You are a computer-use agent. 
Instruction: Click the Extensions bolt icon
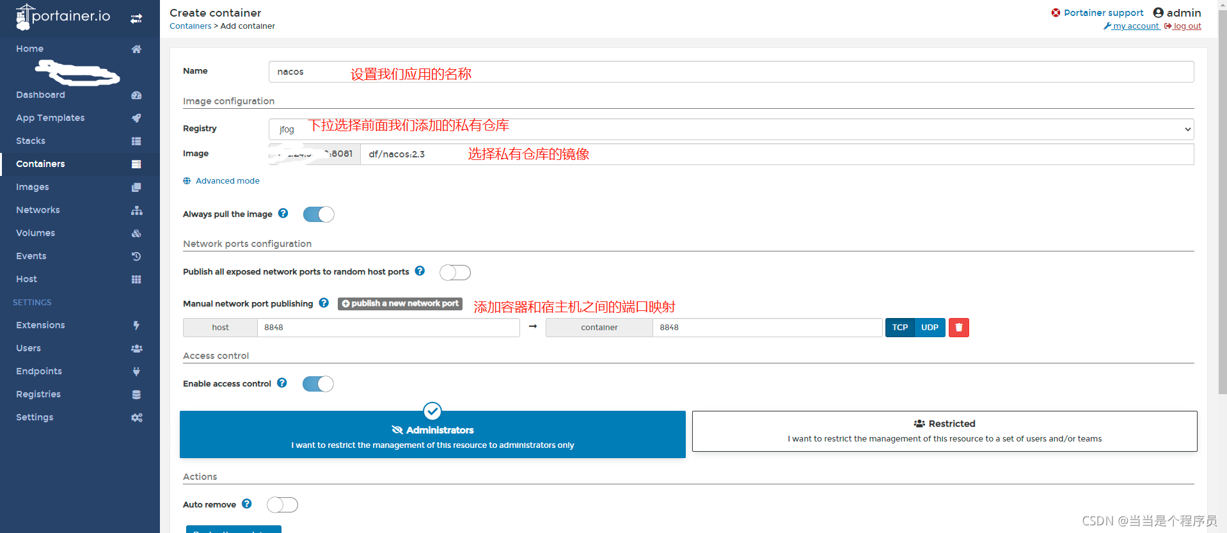[136, 326]
